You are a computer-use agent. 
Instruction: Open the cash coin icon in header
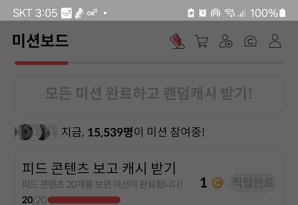[251, 41]
